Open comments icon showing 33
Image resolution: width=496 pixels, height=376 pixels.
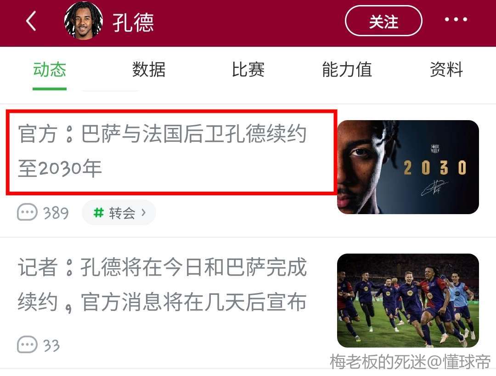click(x=27, y=345)
